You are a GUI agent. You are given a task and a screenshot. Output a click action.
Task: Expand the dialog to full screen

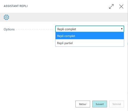coord(111,7)
